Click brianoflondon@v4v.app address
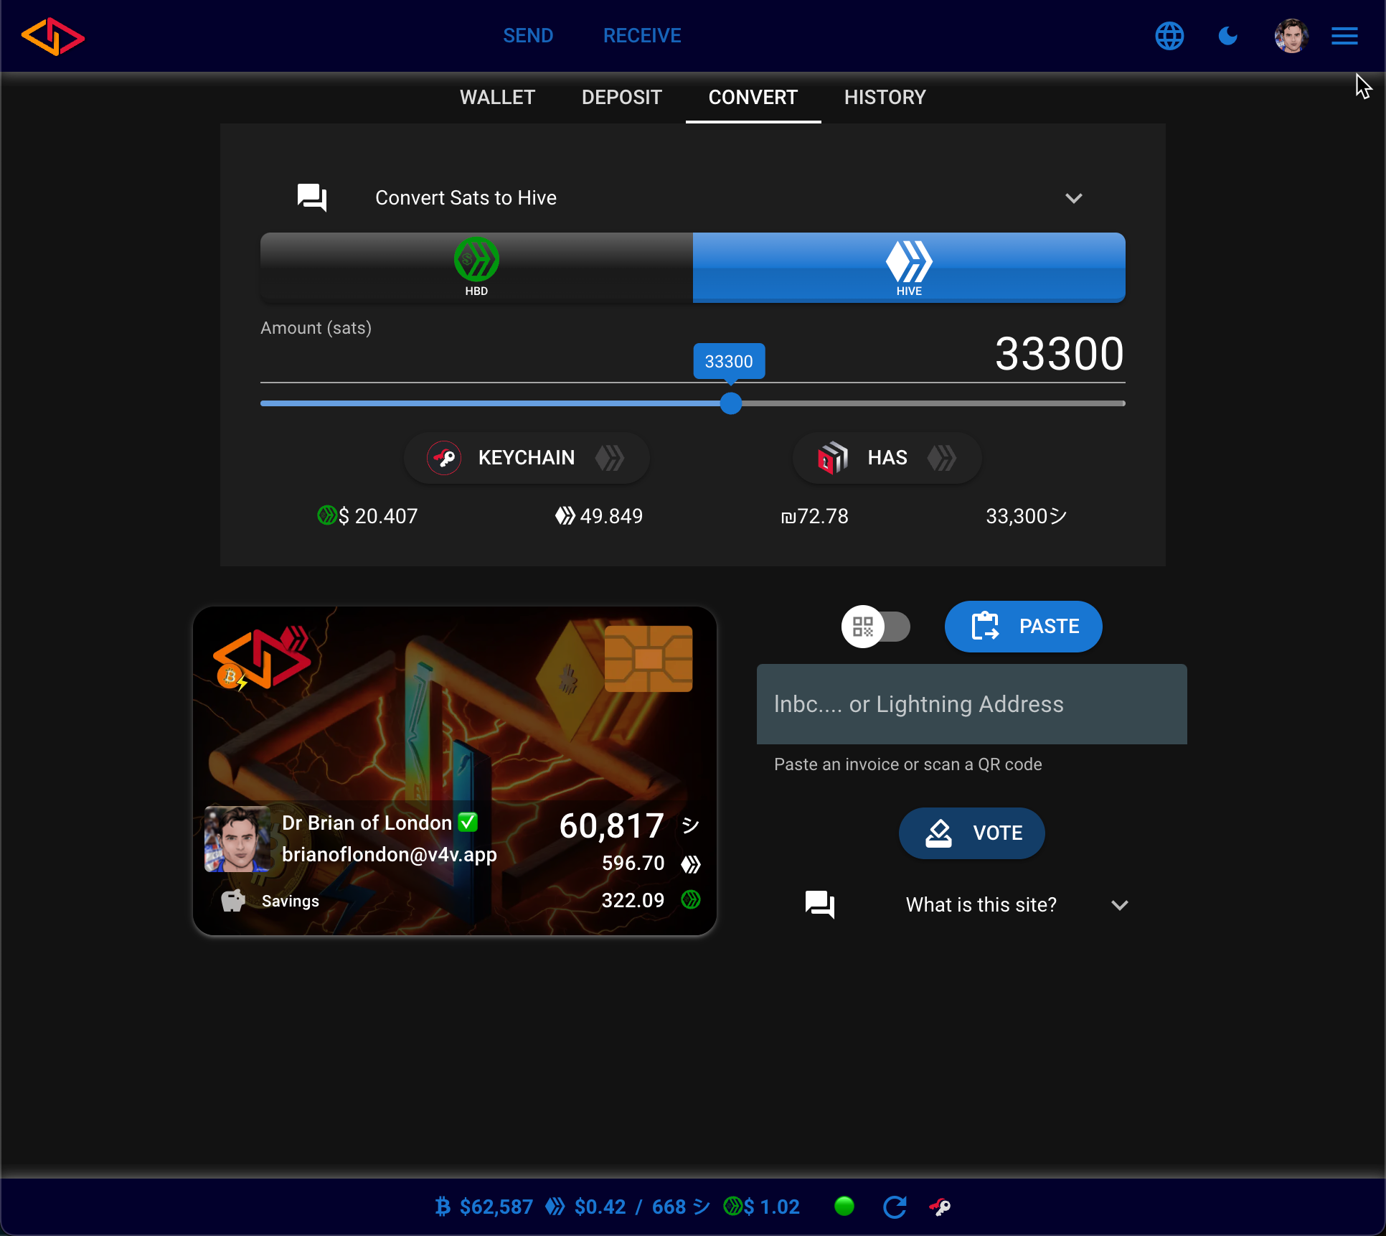1386x1236 pixels. [x=390, y=854]
